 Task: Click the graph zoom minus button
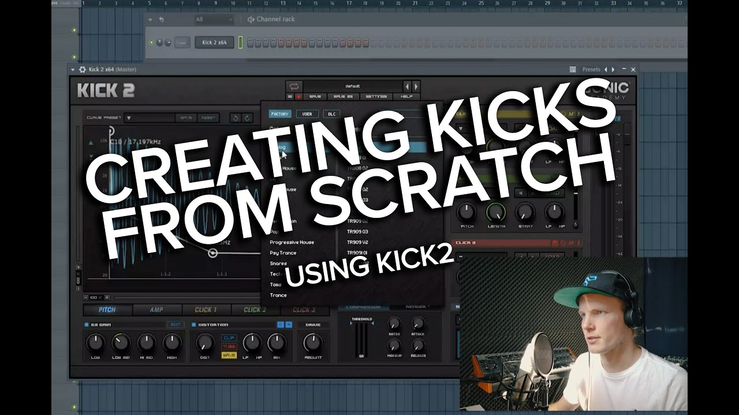(x=86, y=297)
